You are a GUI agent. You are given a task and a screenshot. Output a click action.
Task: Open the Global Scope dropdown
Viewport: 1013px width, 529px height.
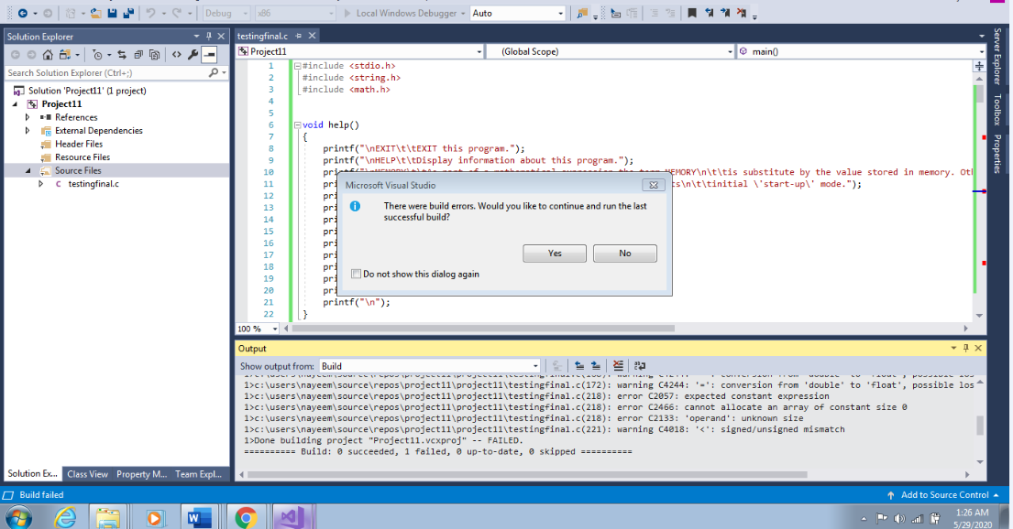pos(730,51)
